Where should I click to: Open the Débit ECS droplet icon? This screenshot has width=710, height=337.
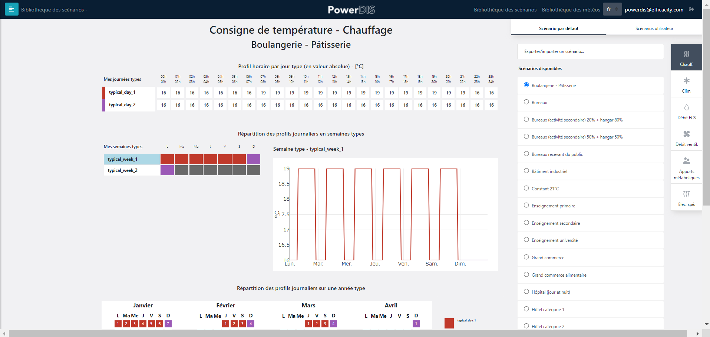click(x=687, y=111)
